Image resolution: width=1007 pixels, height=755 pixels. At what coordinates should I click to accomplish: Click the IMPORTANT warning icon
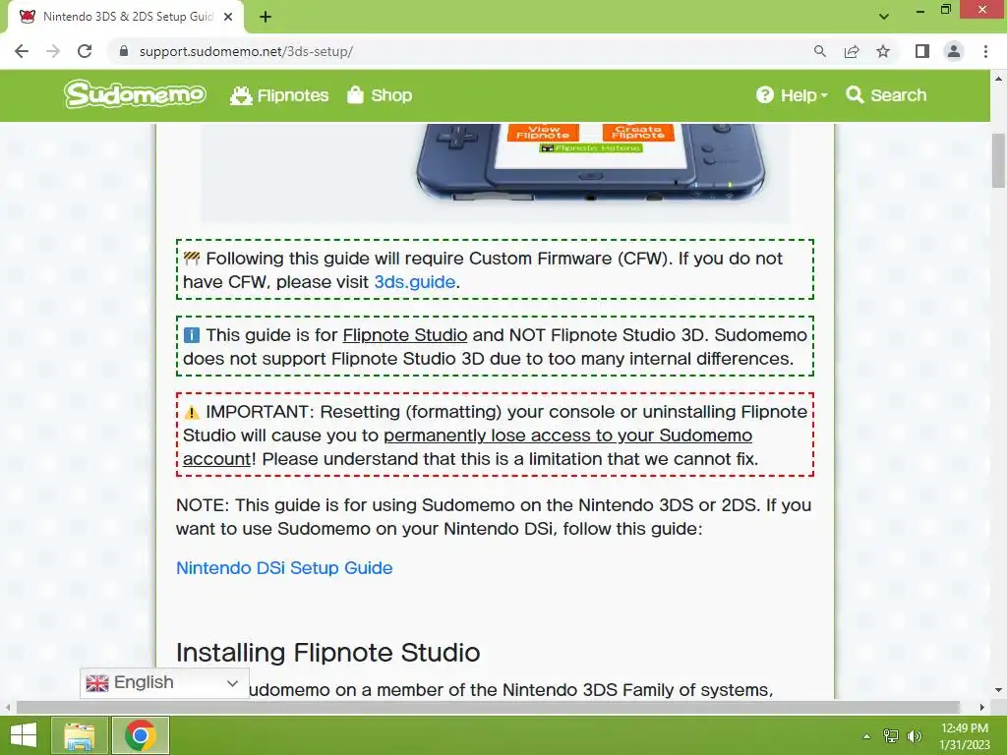coord(192,412)
